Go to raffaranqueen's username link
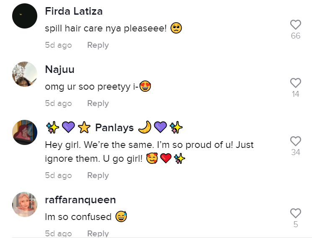This screenshot has width=312, height=238. coord(80,200)
